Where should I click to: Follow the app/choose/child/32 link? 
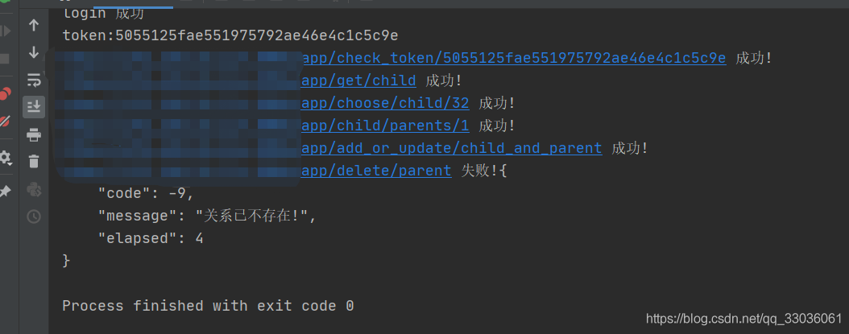click(385, 103)
